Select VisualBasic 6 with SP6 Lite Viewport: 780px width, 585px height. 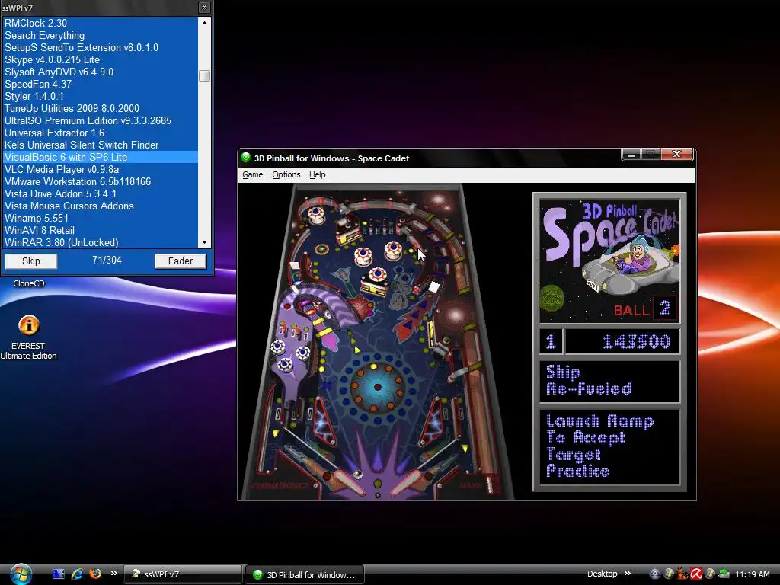click(101, 157)
